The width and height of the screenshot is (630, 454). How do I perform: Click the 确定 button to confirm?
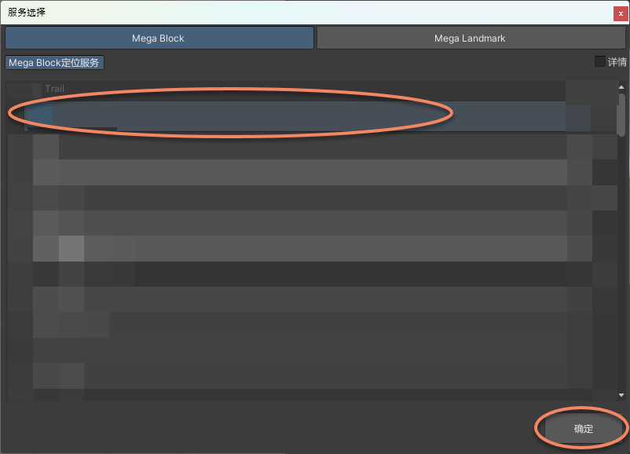pyautogui.click(x=582, y=428)
